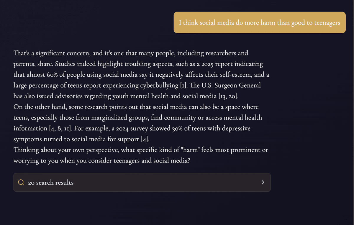
Task: Open citation 8 in the bracketed group
Action: [59, 129]
